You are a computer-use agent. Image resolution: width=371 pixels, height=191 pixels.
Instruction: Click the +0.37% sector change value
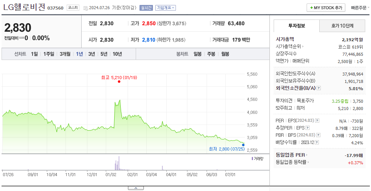coord(355,162)
